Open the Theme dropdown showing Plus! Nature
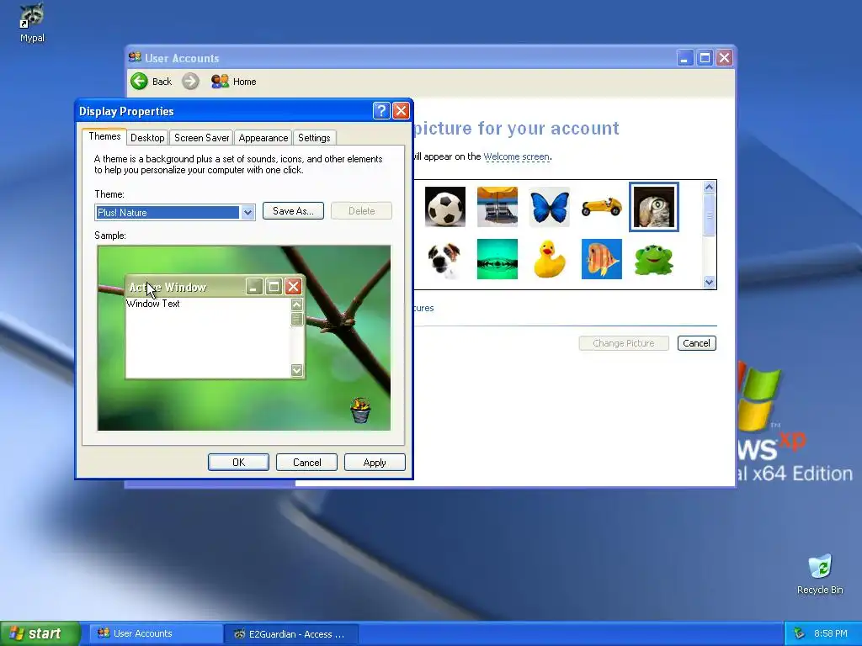Screen dimensions: 862x646 [248, 212]
